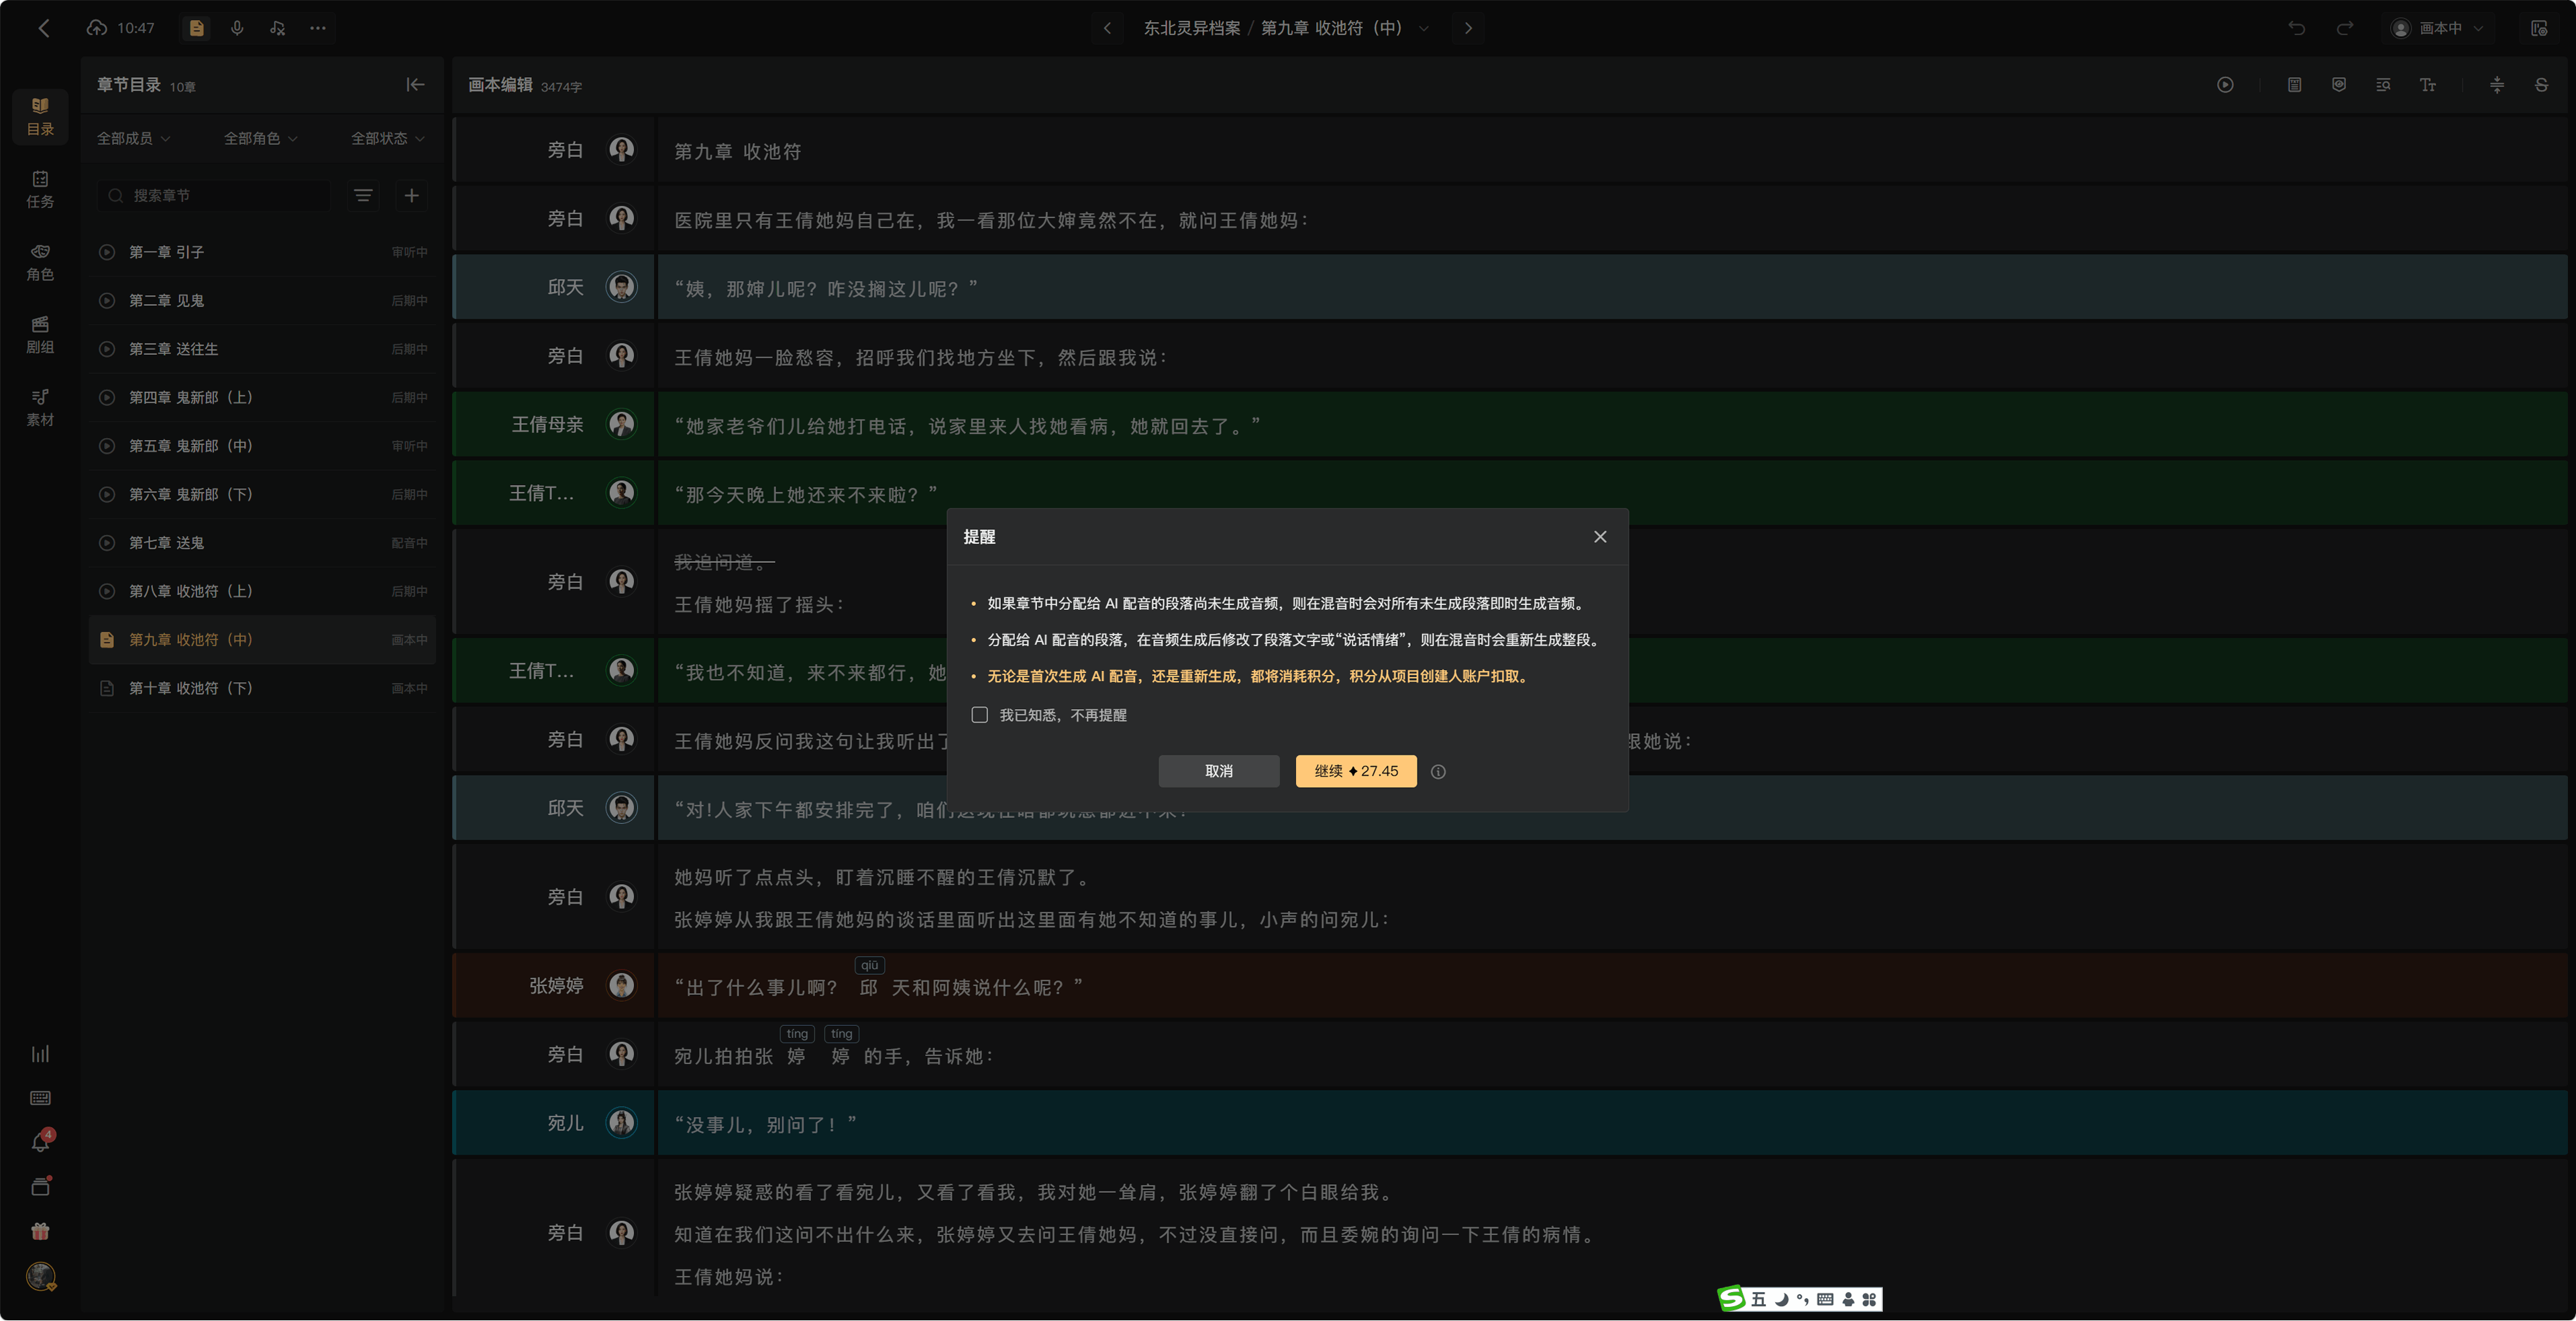Close the 提醒 dialog
Viewport: 2576px width, 1321px height.
(1600, 537)
